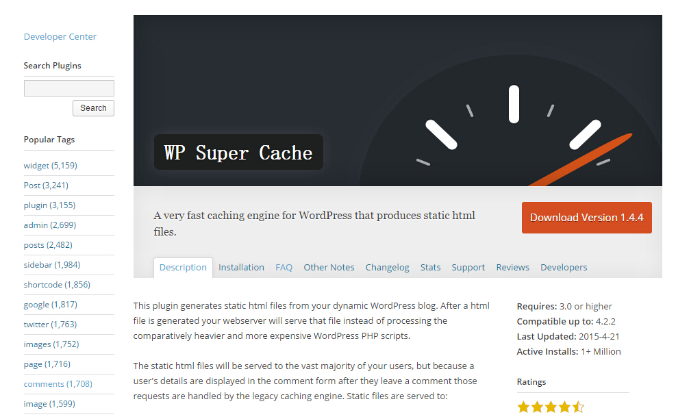The height and width of the screenshot is (419, 689).
Task: Show the Developers tab
Action: (x=564, y=268)
